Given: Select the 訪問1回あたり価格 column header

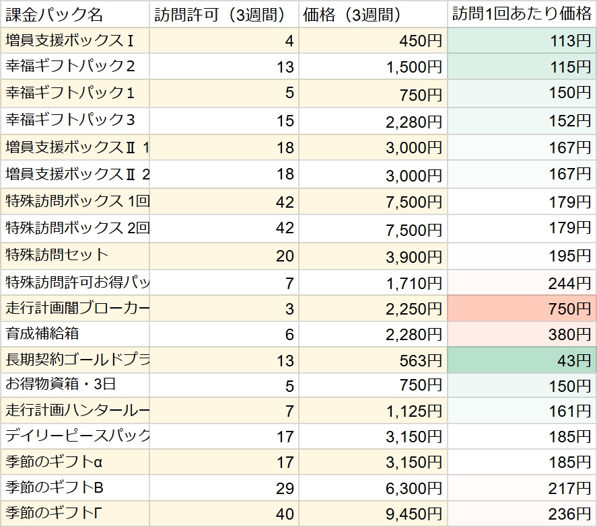Looking at the screenshot, I should [x=522, y=14].
